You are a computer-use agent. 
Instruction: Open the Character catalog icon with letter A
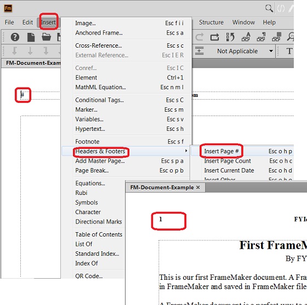pyautogui.click(x=246, y=37)
